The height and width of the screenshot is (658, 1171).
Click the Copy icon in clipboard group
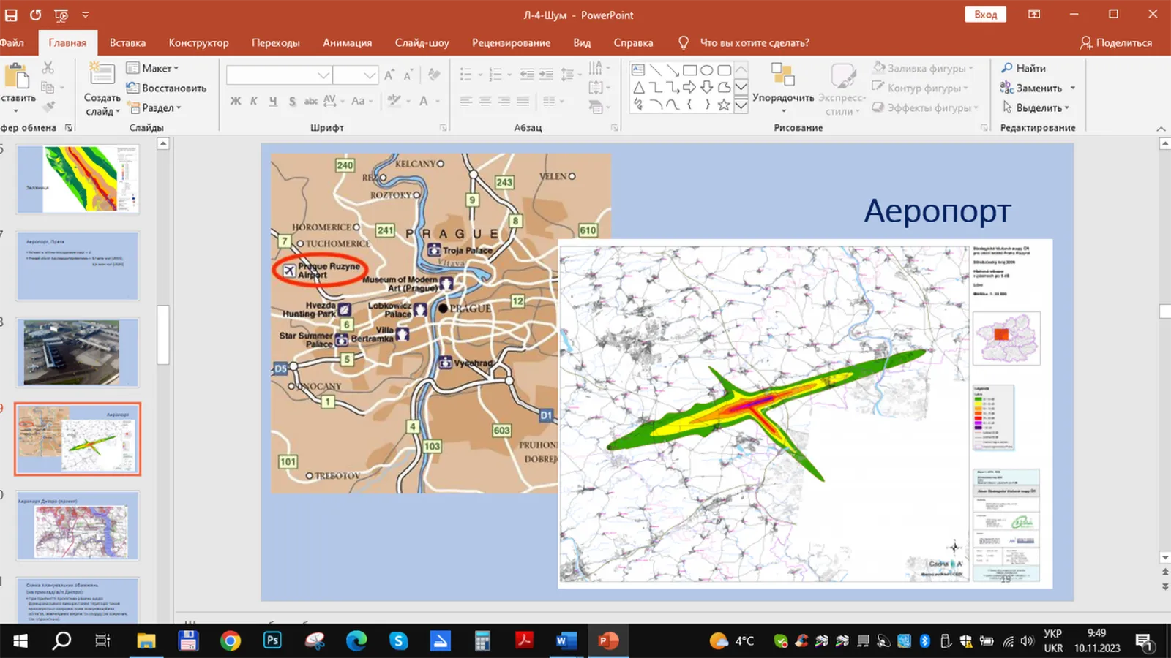(x=48, y=88)
